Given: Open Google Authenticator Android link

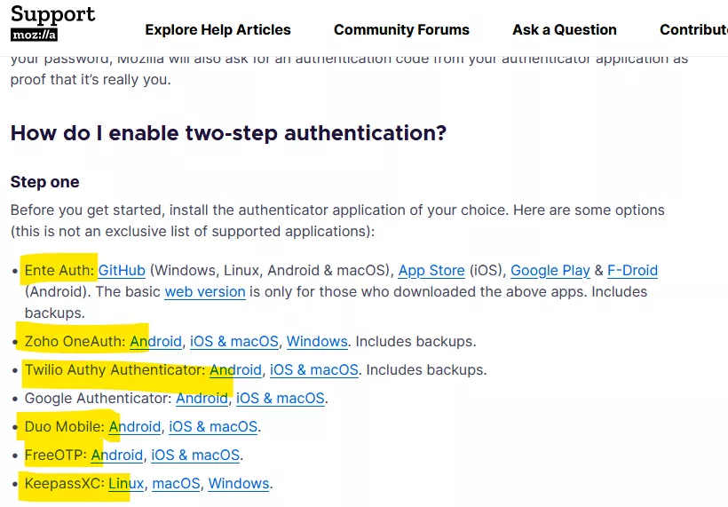Looking at the screenshot, I should click(202, 398).
